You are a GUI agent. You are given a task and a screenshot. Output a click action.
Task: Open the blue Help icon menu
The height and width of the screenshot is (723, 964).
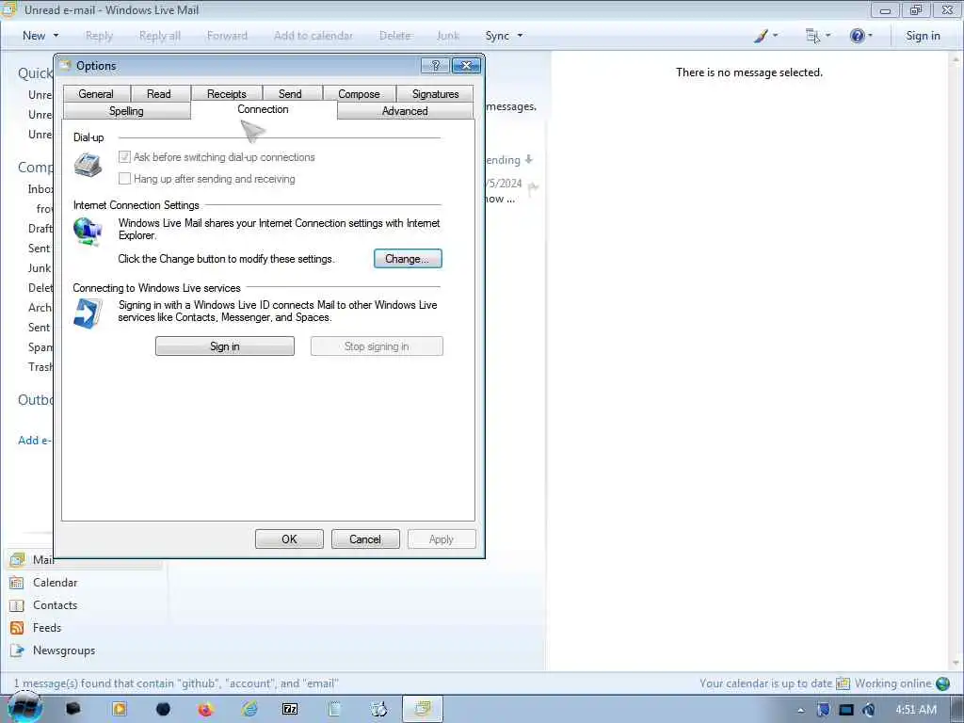pyautogui.click(x=857, y=36)
